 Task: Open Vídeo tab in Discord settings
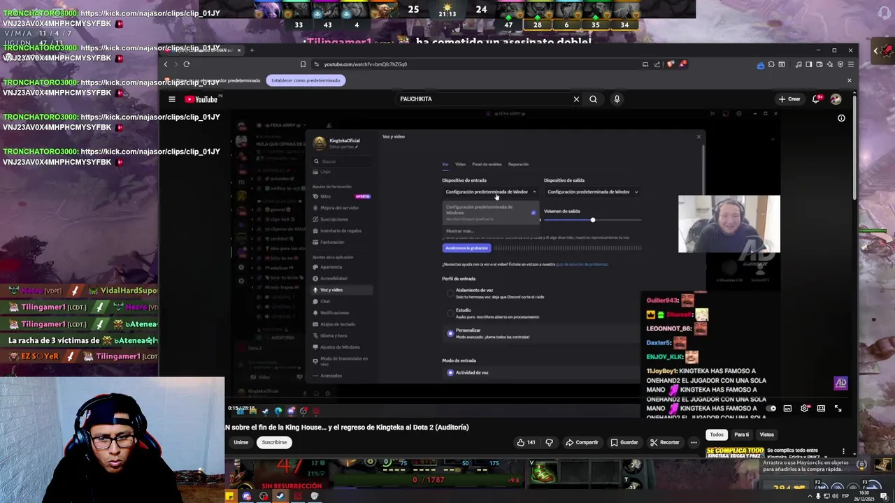(x=460, y=164)
